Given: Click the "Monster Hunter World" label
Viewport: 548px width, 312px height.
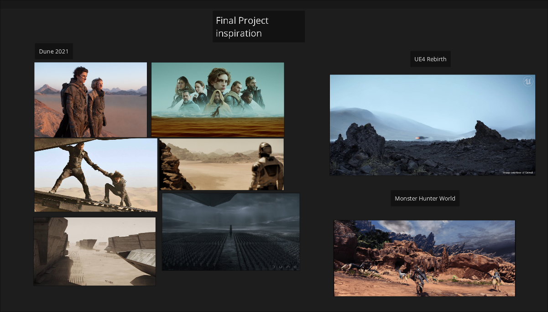Looking at the screenshot, I should (425, 199).
